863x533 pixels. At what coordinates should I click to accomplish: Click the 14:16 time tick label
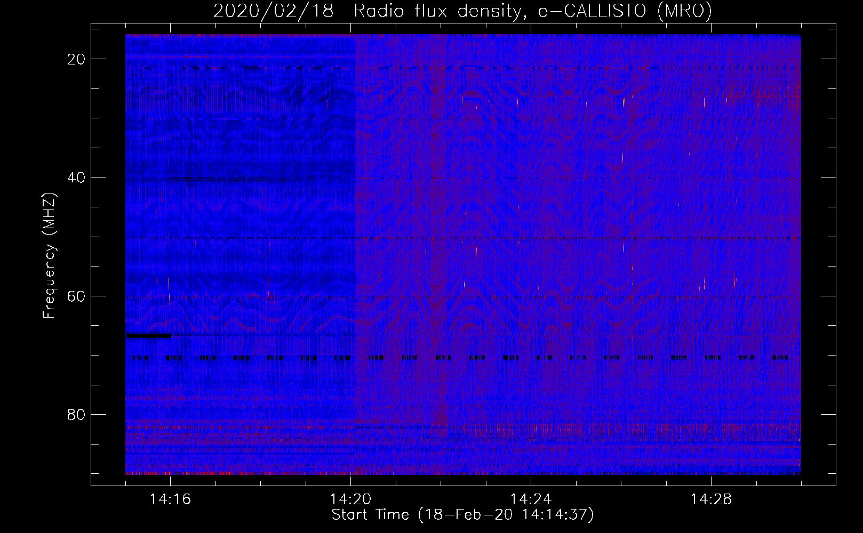click(170, 499)
